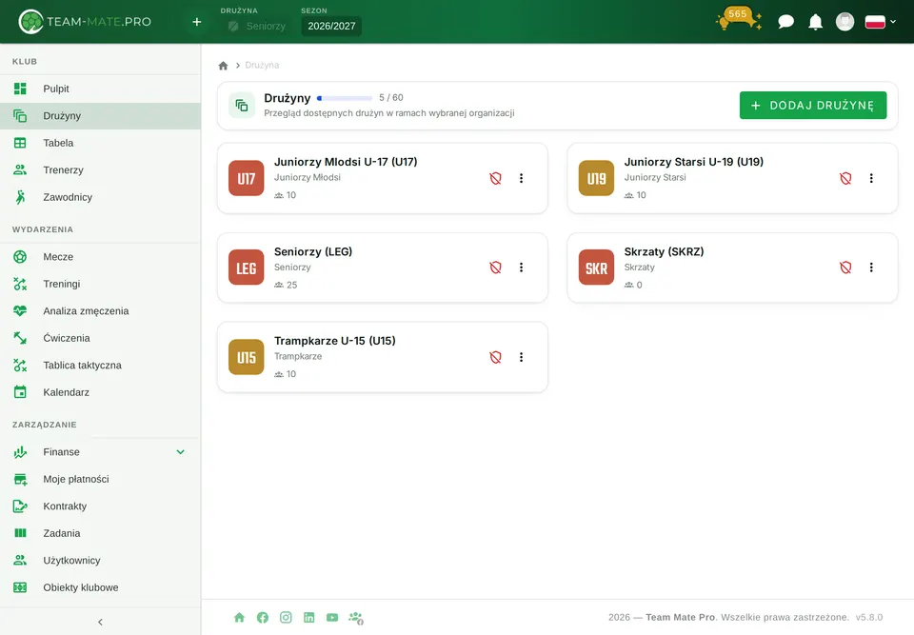Open the LinkedIn link in footer
Viewport: 914px width, 635px height.
click(308, 618)
